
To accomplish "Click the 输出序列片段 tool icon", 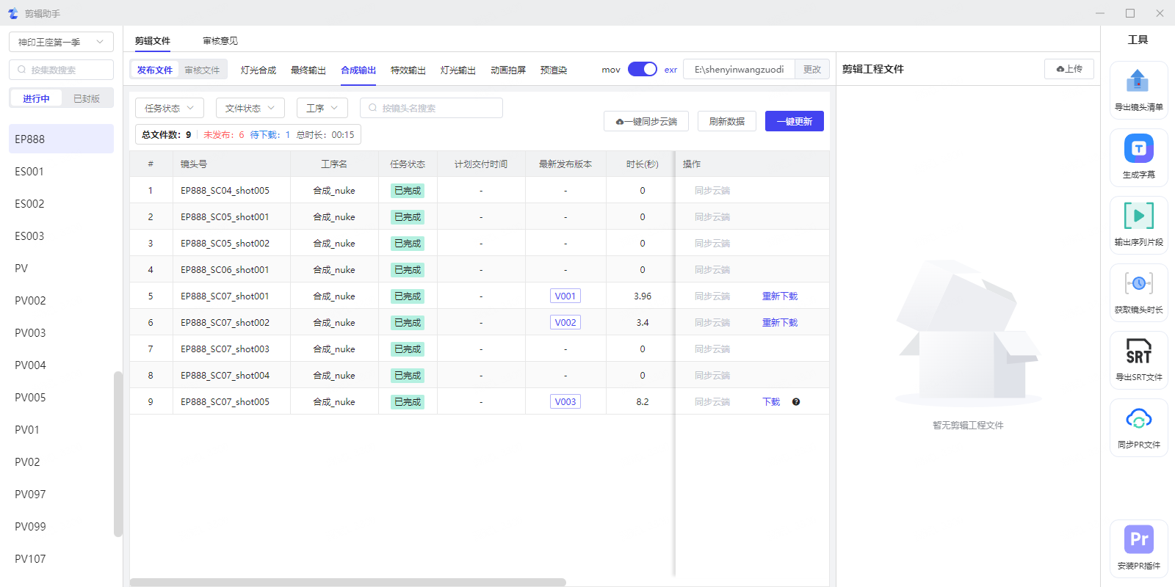I will (x=1138, y=216).
